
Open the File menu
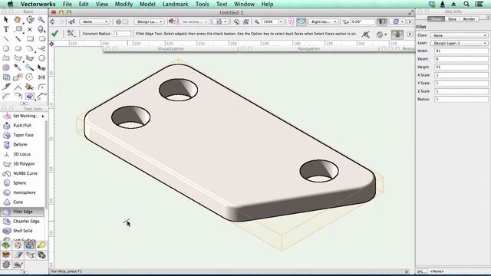[x=67, y=4]
